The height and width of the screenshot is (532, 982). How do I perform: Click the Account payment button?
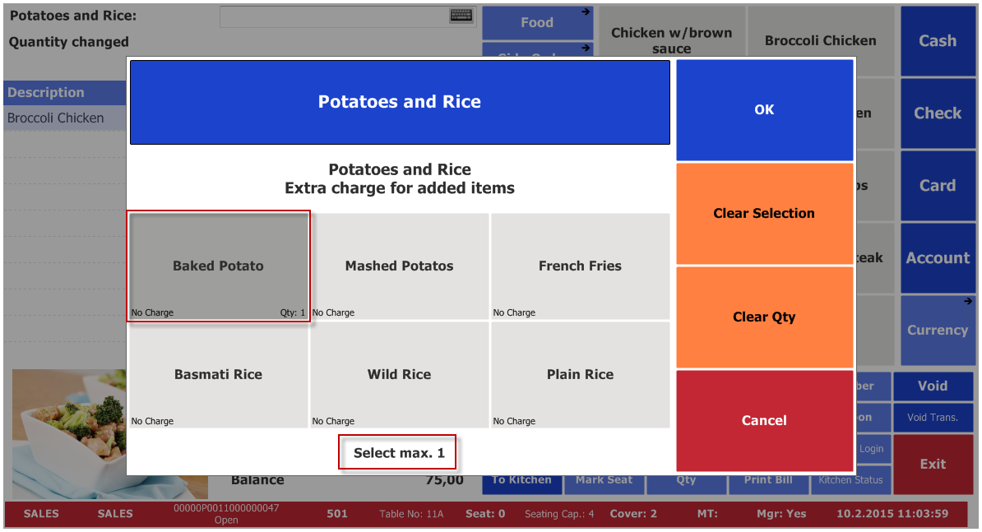(938, 258)
